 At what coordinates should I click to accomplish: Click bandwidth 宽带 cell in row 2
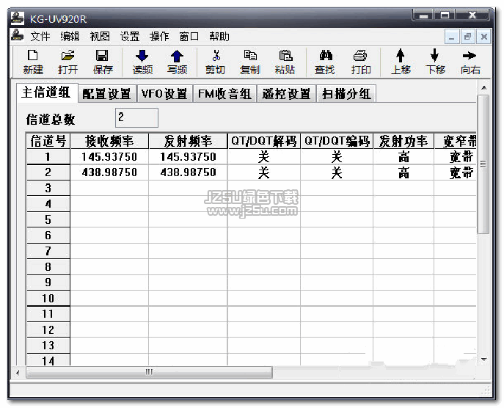[x=456, y=172]
